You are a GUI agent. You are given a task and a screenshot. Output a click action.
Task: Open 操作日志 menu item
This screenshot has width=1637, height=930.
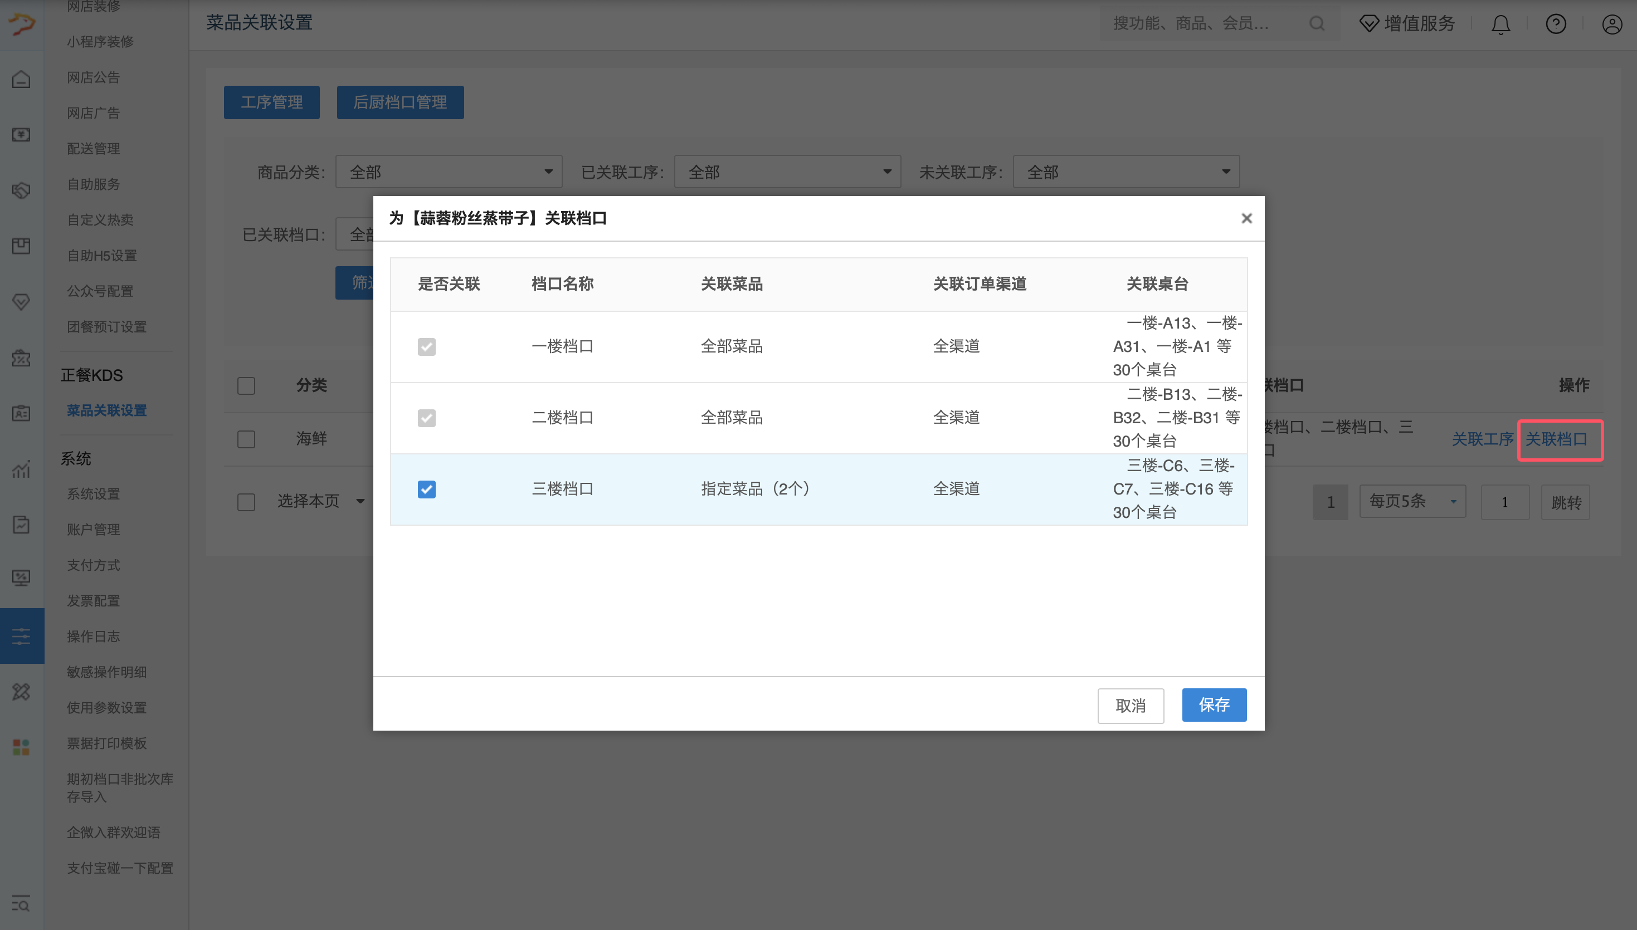(93, 636)
